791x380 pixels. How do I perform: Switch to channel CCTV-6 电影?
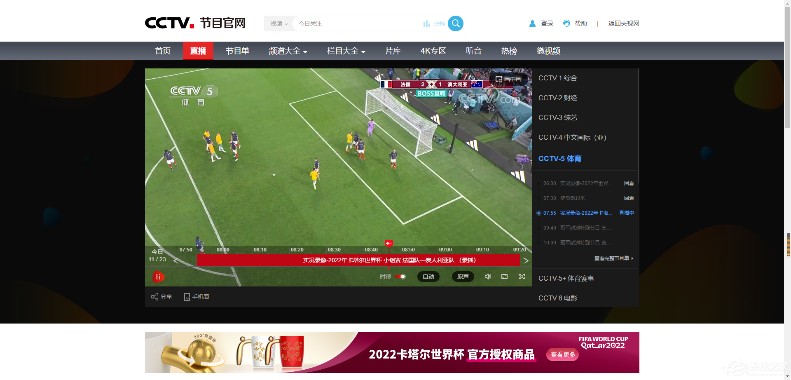coord(558,298)
